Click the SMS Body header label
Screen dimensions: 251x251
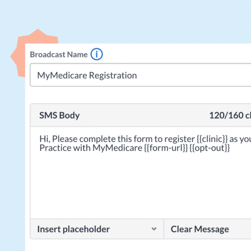(x=60, y=115)
